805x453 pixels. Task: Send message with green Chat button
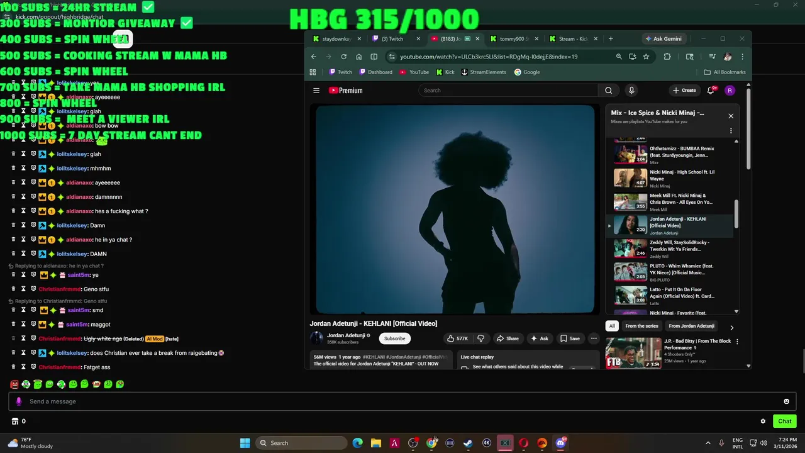[x=784, y=422]
